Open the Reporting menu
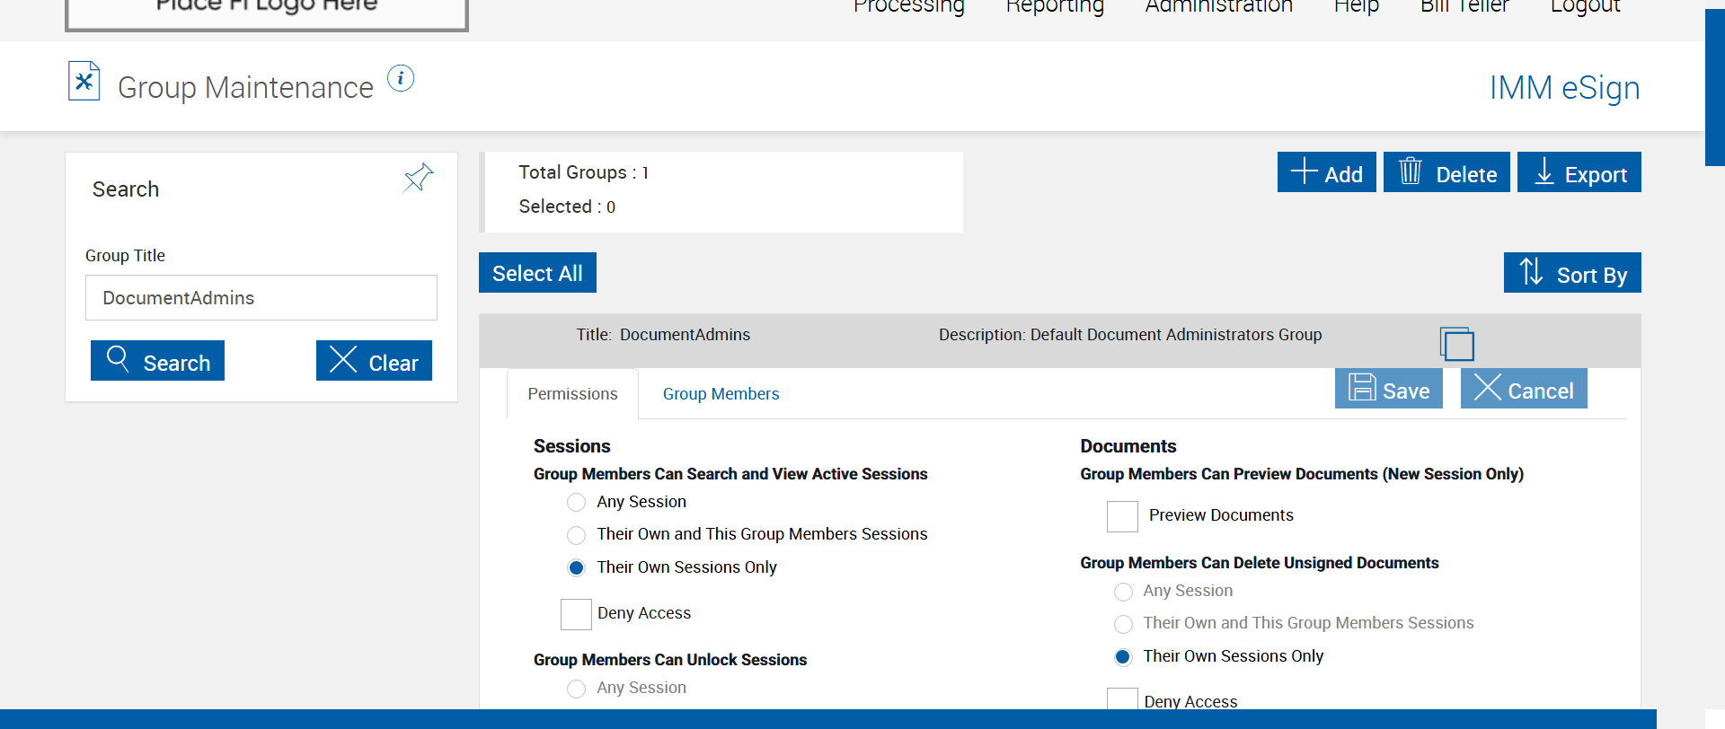Screen dimensions: 1725x729 (x=1055, y=7)
